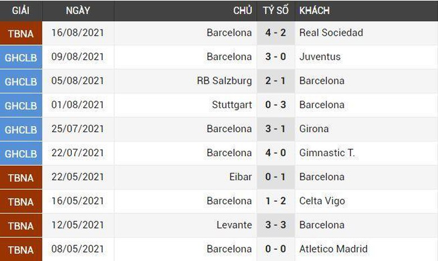The height and width of the screenshot is (261, 438).
Task: Click the NGÀY column header
Action: click(77, 11)
